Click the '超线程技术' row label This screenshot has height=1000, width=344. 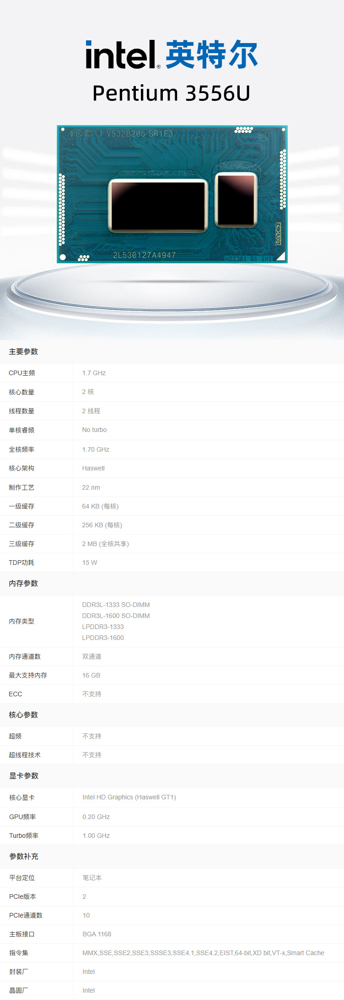click(25, 755)
